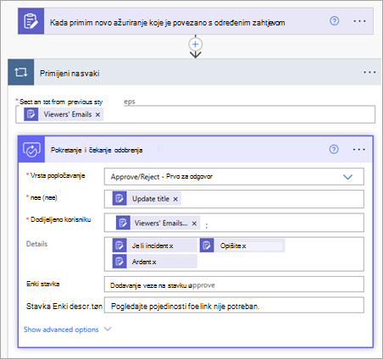
Task: Click inside the title token field
Action: [234, 199]
